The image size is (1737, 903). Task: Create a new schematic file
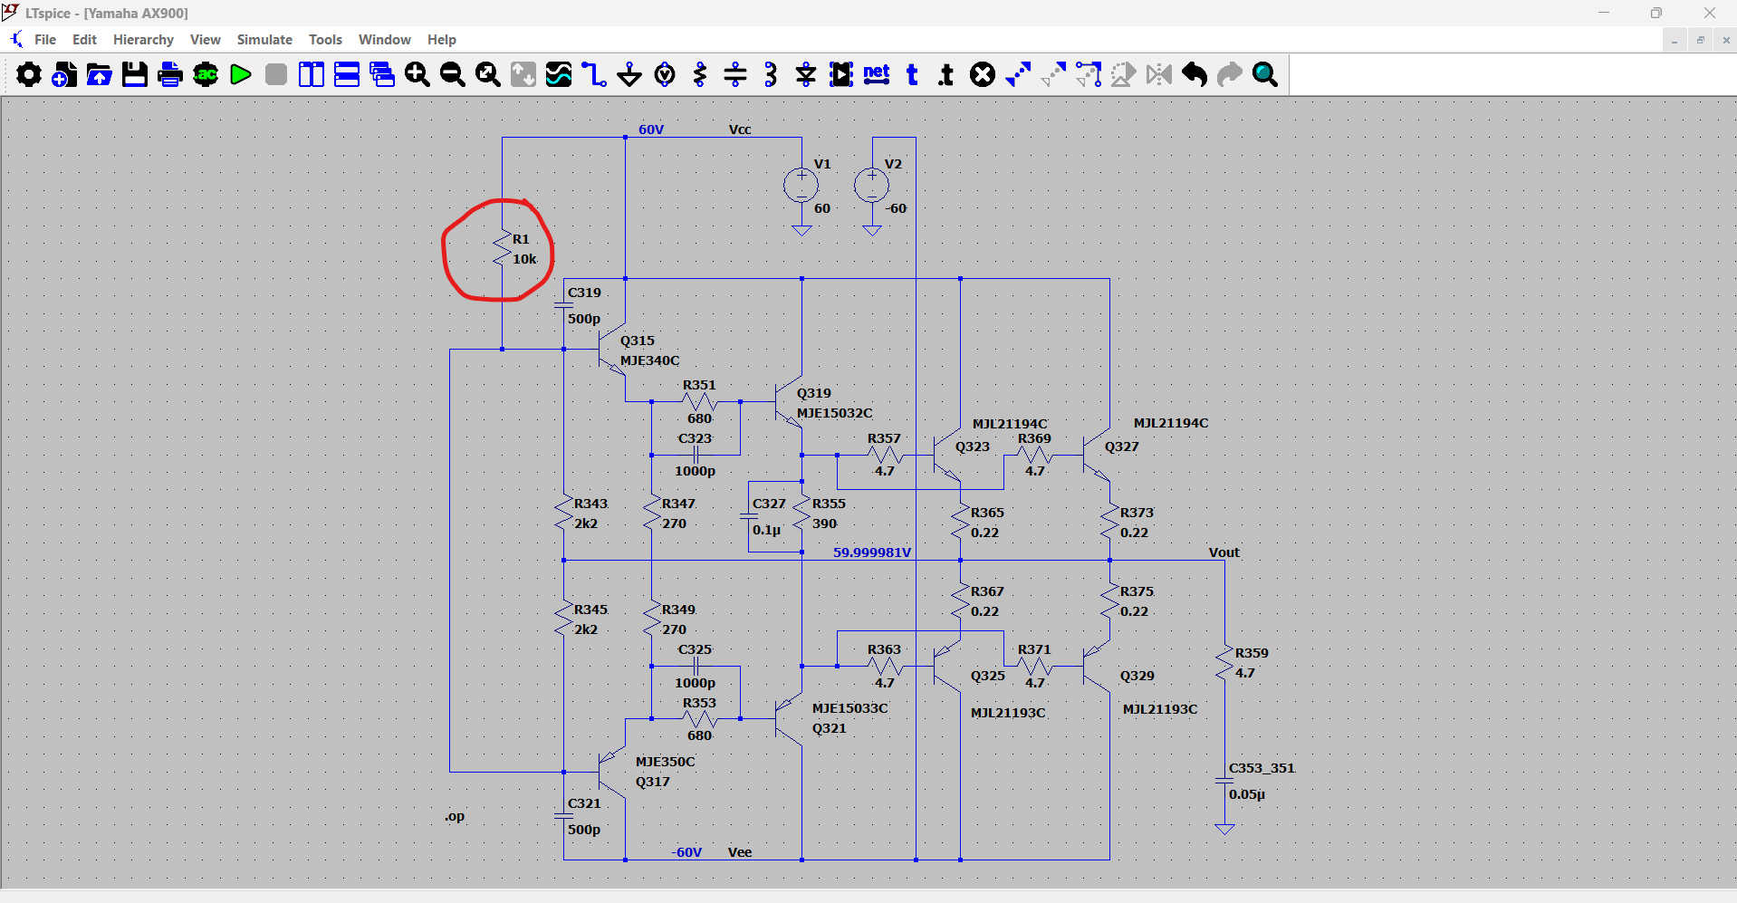[x=64, y=74]
